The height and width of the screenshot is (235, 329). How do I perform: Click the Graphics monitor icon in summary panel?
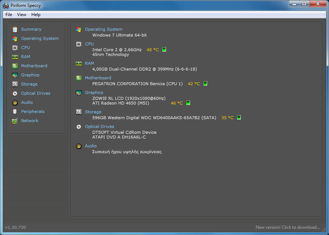point(79,93)
